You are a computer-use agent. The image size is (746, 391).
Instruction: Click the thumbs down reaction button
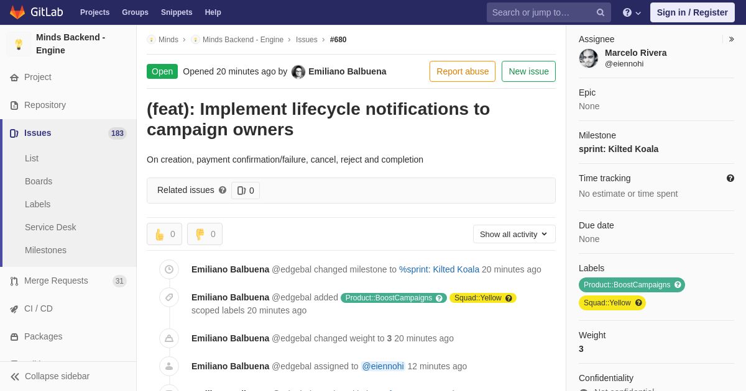[x=205, y=234]
